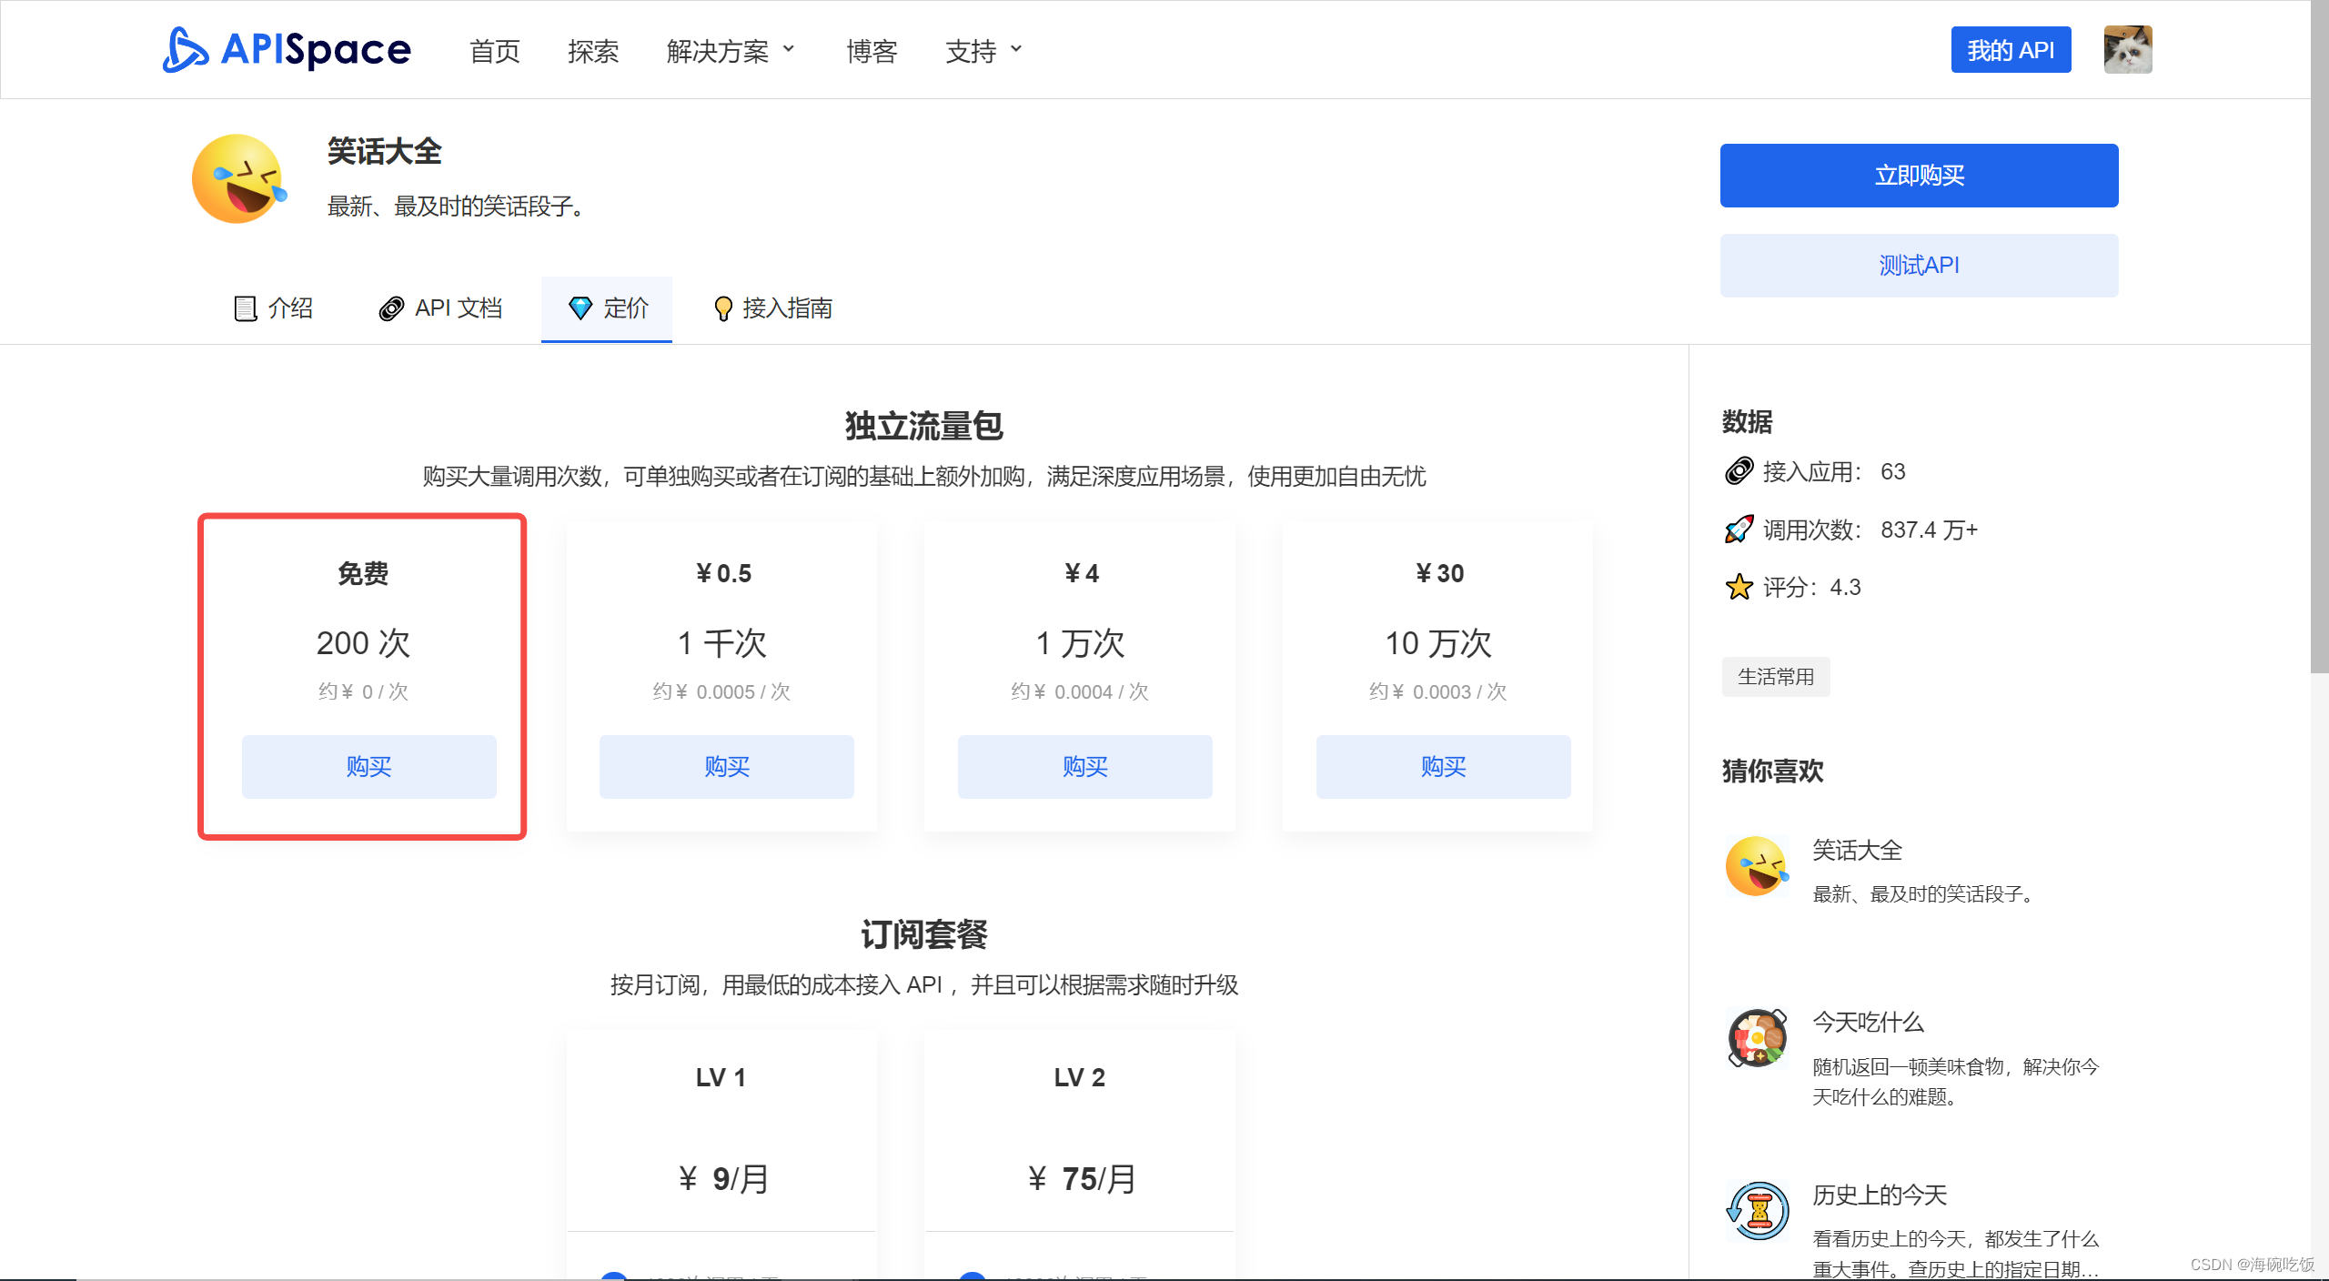Click the notebook icon on 介绍 tab
Screen dimensions: 2329x1281
point(245,308)
